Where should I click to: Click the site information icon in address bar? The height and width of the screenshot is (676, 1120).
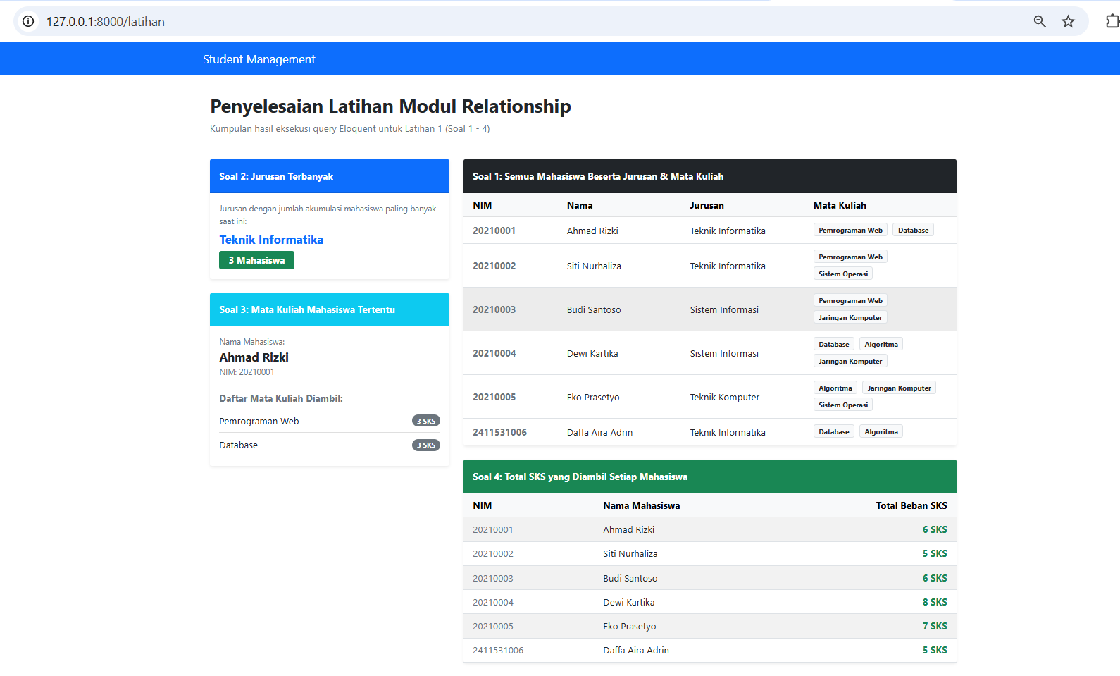pyautogui.click(x=28, y=21)
